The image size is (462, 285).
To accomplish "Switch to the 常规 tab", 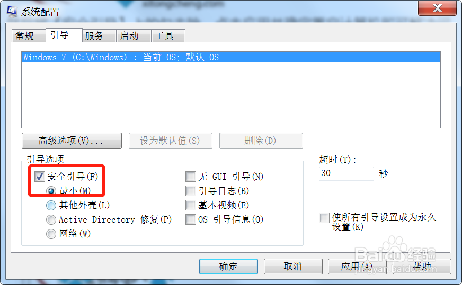I will 25,36.
